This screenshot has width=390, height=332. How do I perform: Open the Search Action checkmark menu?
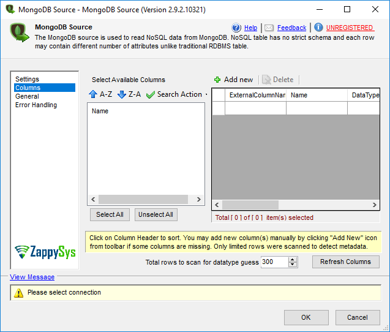(151, 94)
